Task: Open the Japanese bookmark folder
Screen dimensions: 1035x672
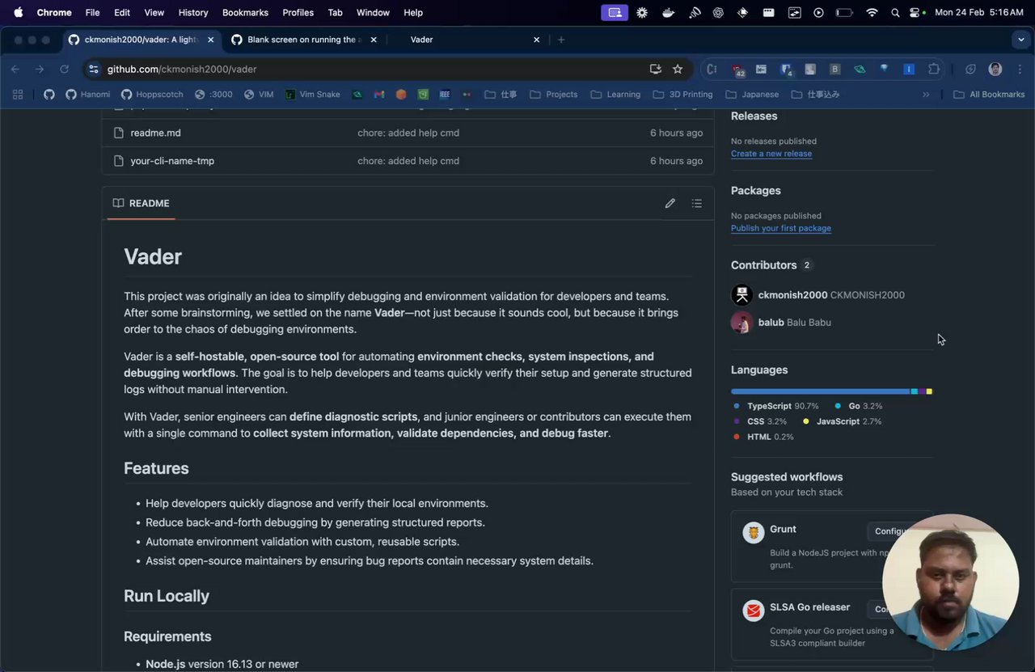Action: coord(752,95)
